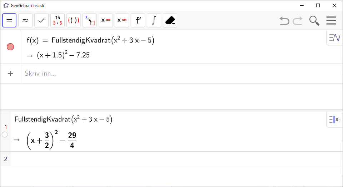Select the Solve (x =) tool
Viewport: 343px width, 187px height.
coord(106,20)
